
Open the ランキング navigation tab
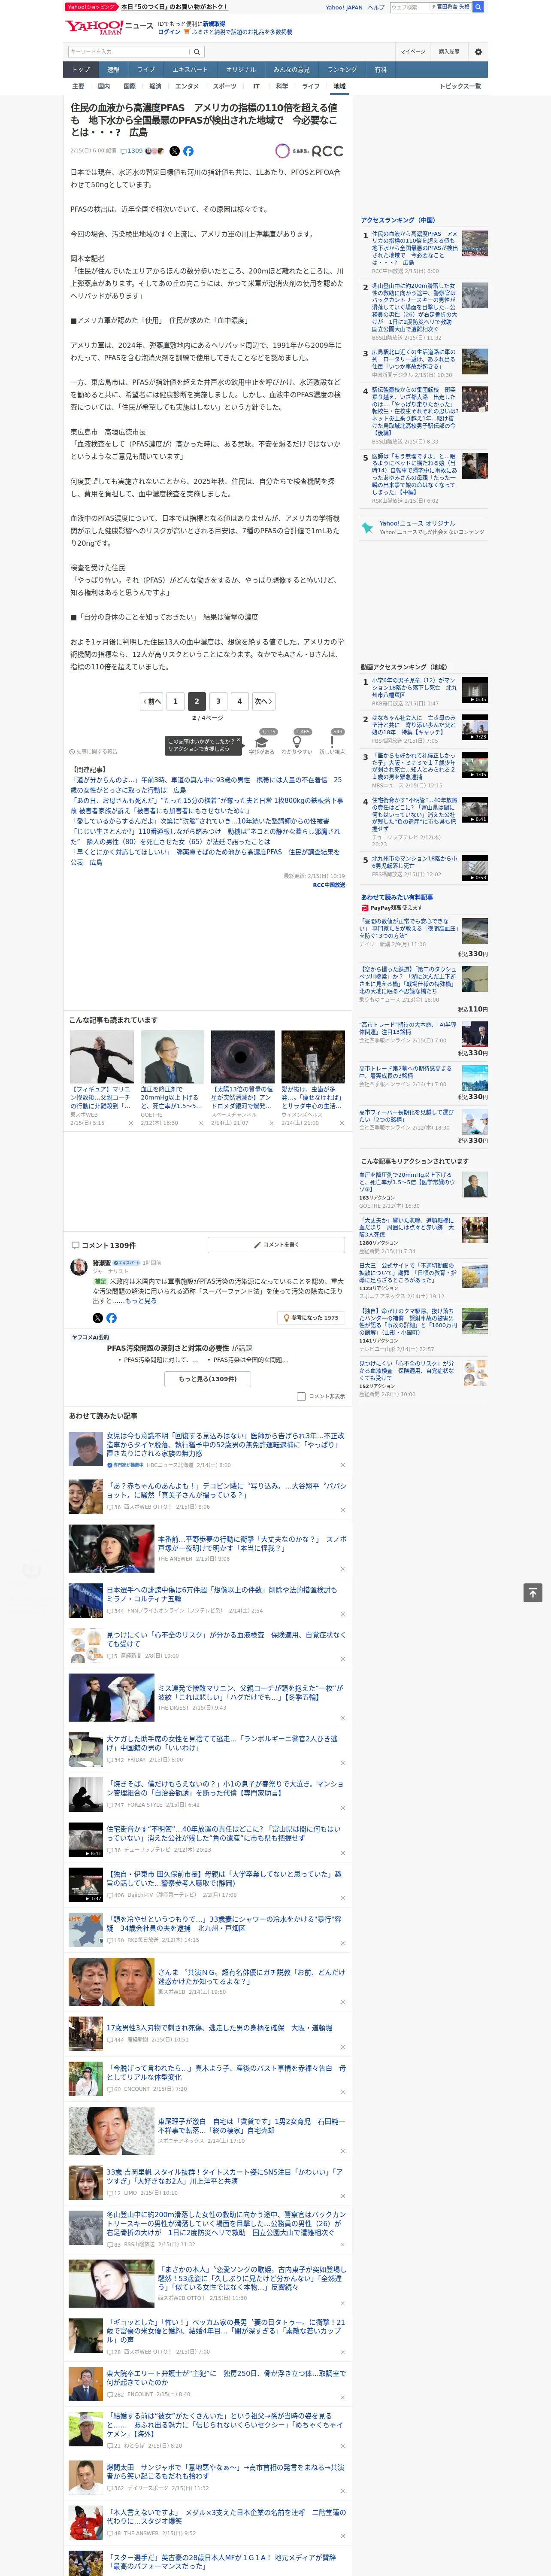[342, 70]
